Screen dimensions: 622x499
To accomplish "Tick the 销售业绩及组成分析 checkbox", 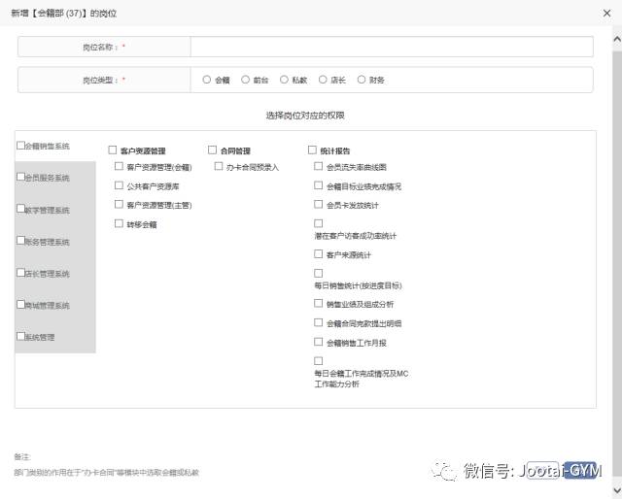I will tap(318, 303).
